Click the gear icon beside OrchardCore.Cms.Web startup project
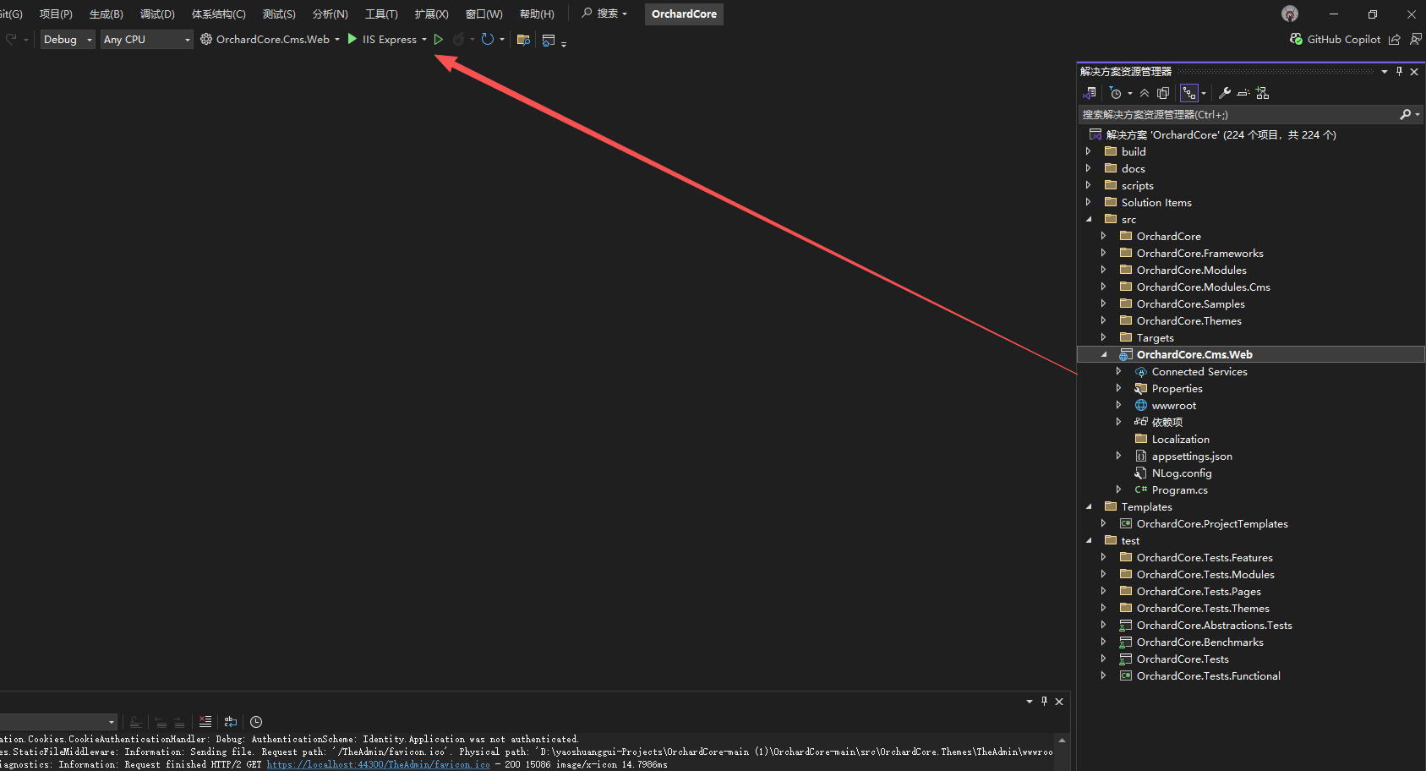Viewport: 1426px width, 771px height. [206, 39]
